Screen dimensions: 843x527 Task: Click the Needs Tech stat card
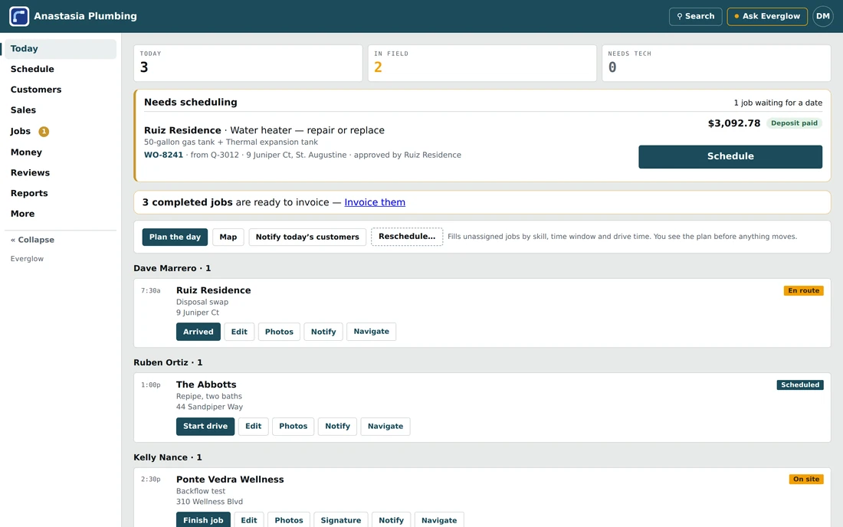716,63
